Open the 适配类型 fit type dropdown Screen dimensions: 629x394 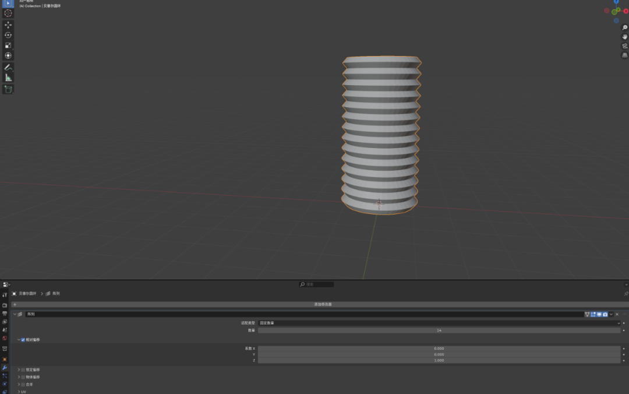[x=439, y=323]
